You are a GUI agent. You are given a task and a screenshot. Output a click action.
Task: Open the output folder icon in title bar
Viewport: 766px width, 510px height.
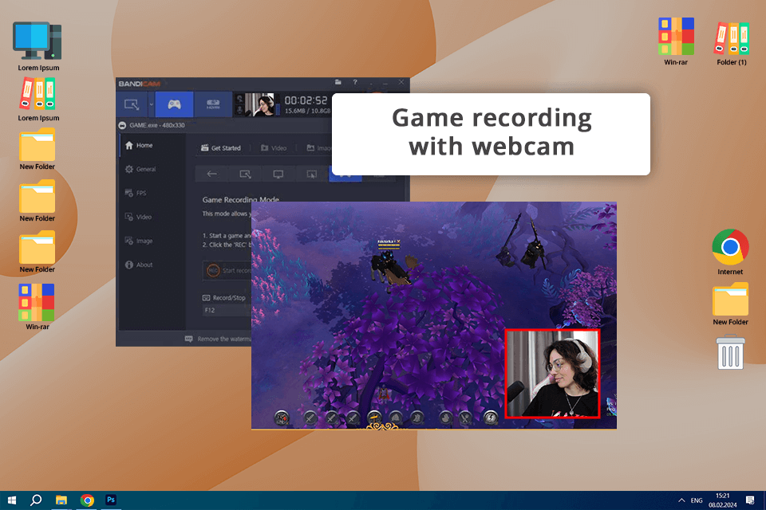(338, 82)
